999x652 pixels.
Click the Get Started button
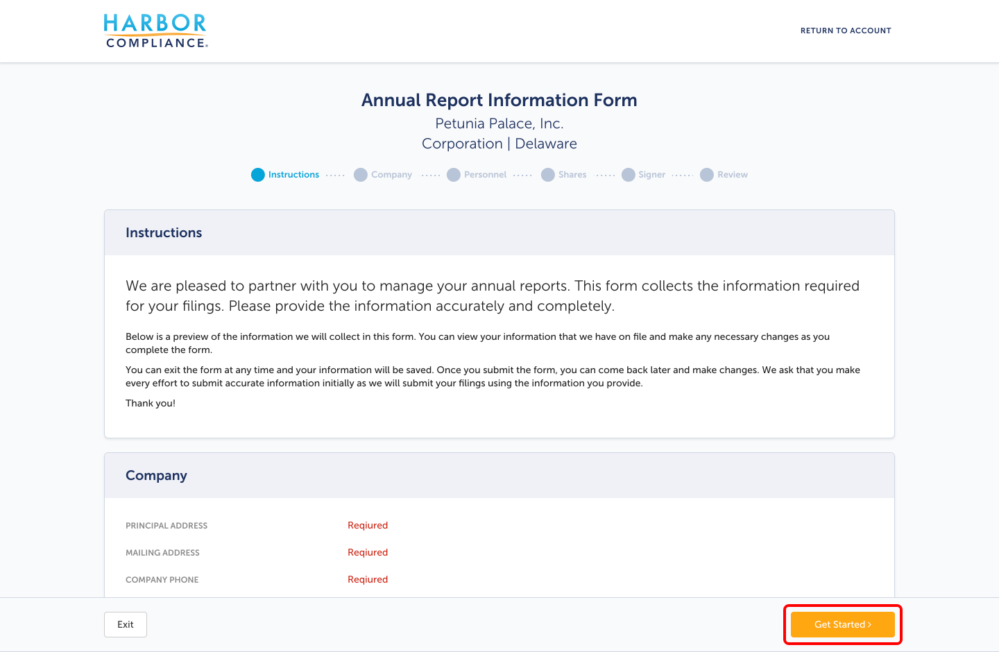(843, 624)
